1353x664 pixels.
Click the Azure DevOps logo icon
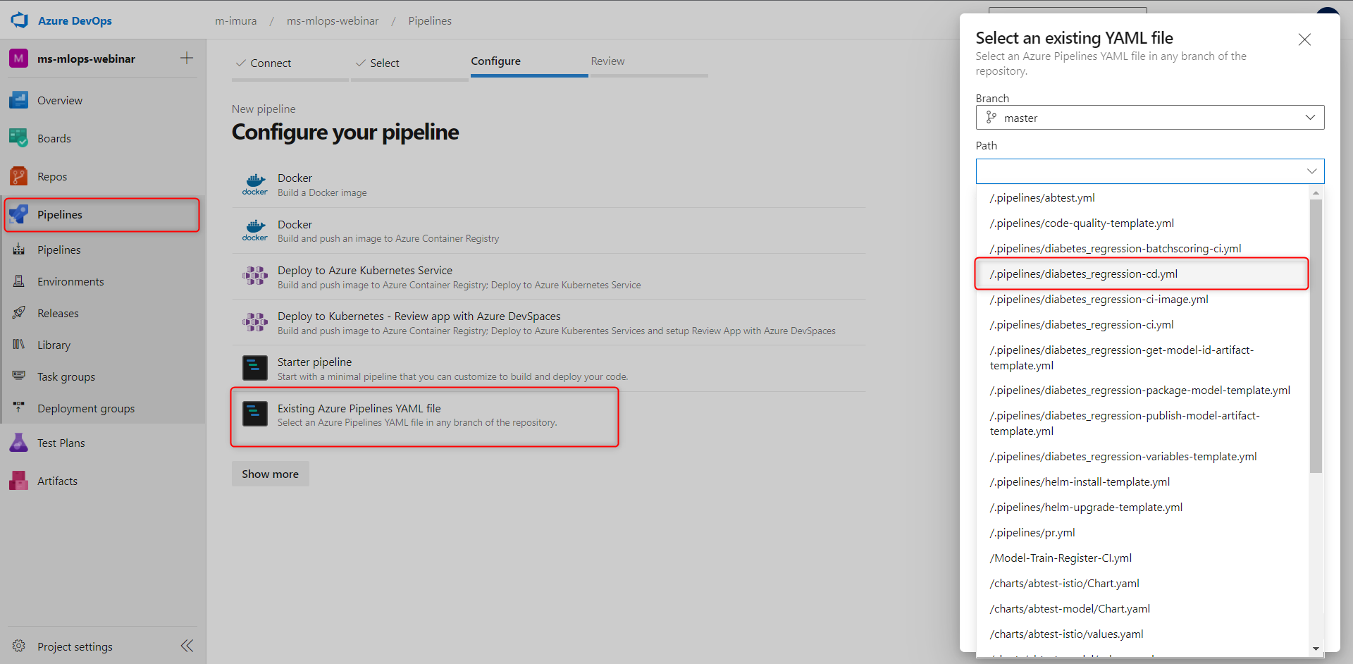[19, 20]
